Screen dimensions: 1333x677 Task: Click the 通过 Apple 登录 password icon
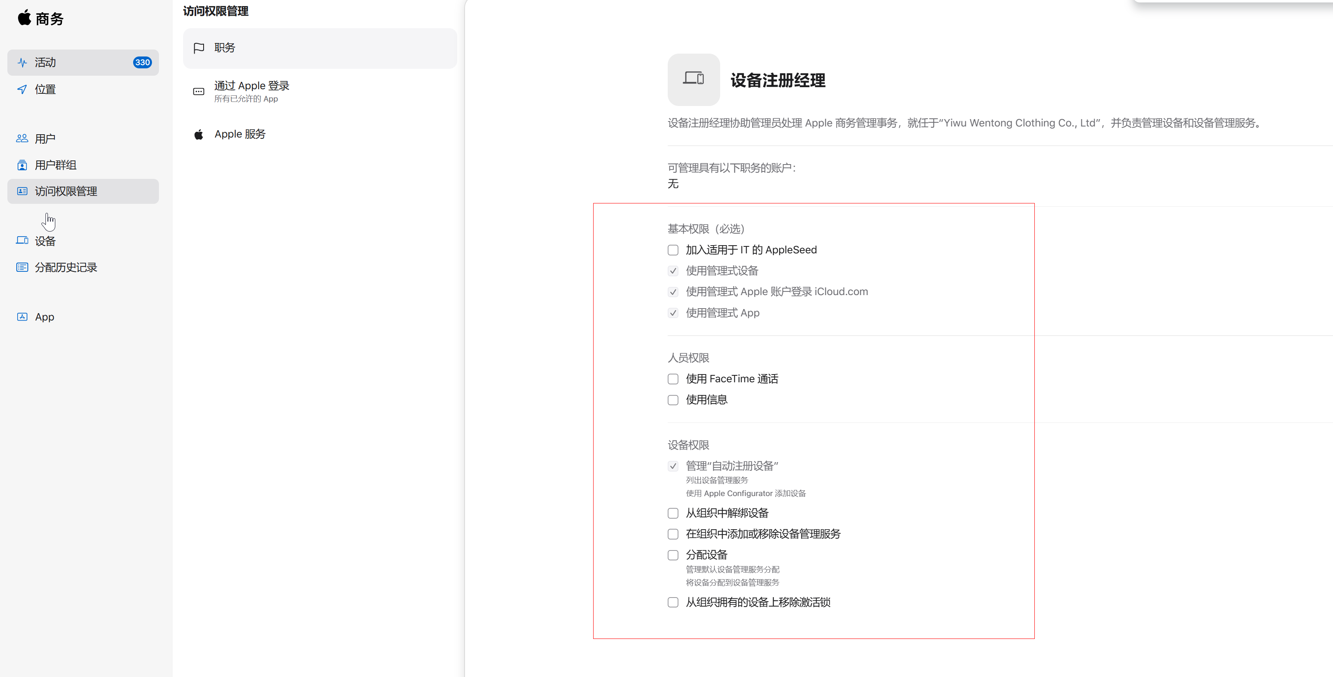(x=199, y=92)
